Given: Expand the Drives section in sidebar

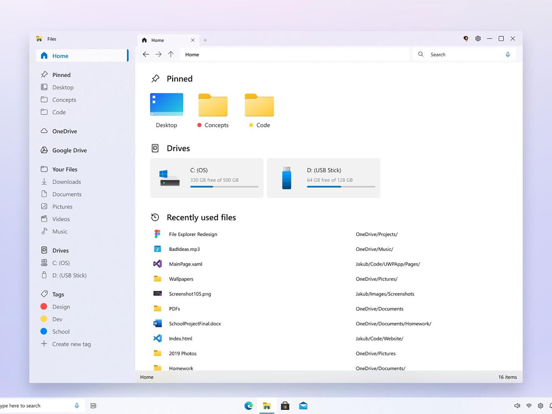Looking at the screenshot, I should click(x=60, y=250).
